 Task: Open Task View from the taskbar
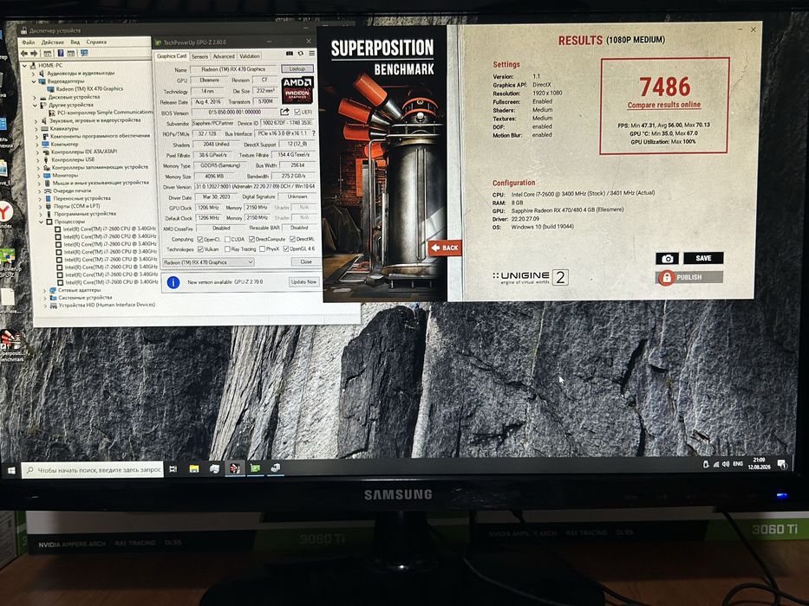(173, 468)
